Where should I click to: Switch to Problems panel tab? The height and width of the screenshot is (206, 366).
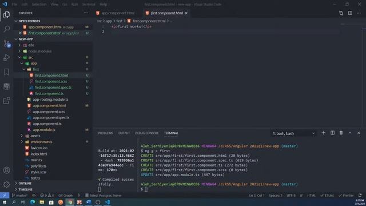point(105,133)
